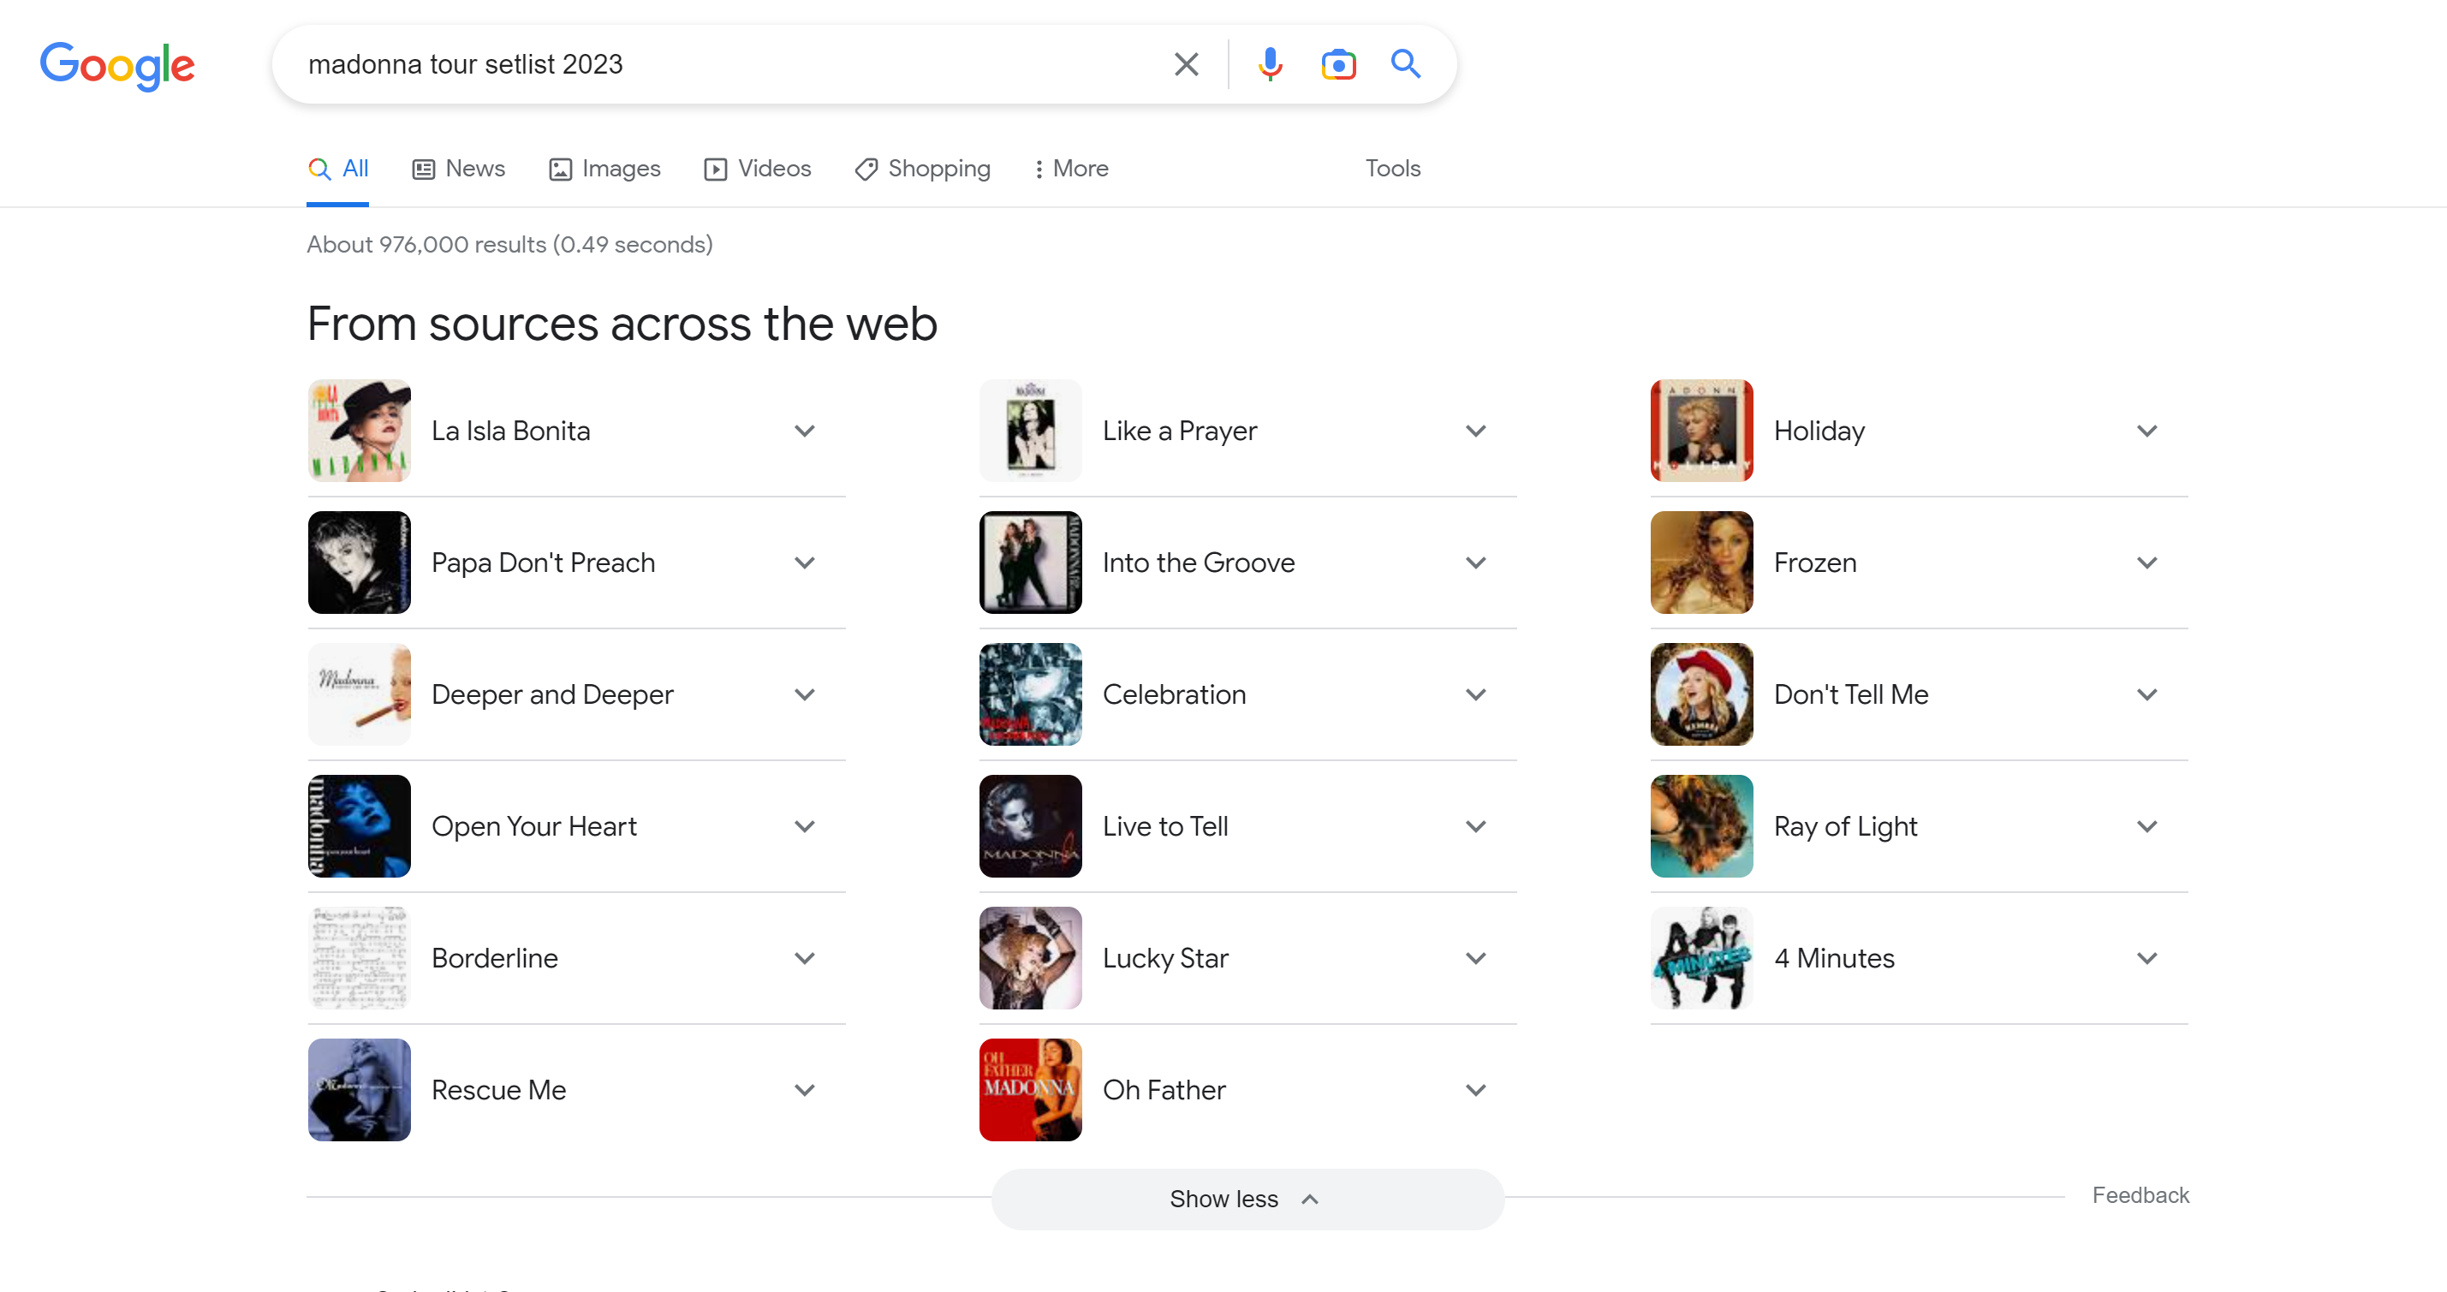Expand the Lucky Star entry
Viewport: 2447px width, 1292px height.
point(1476,960)
